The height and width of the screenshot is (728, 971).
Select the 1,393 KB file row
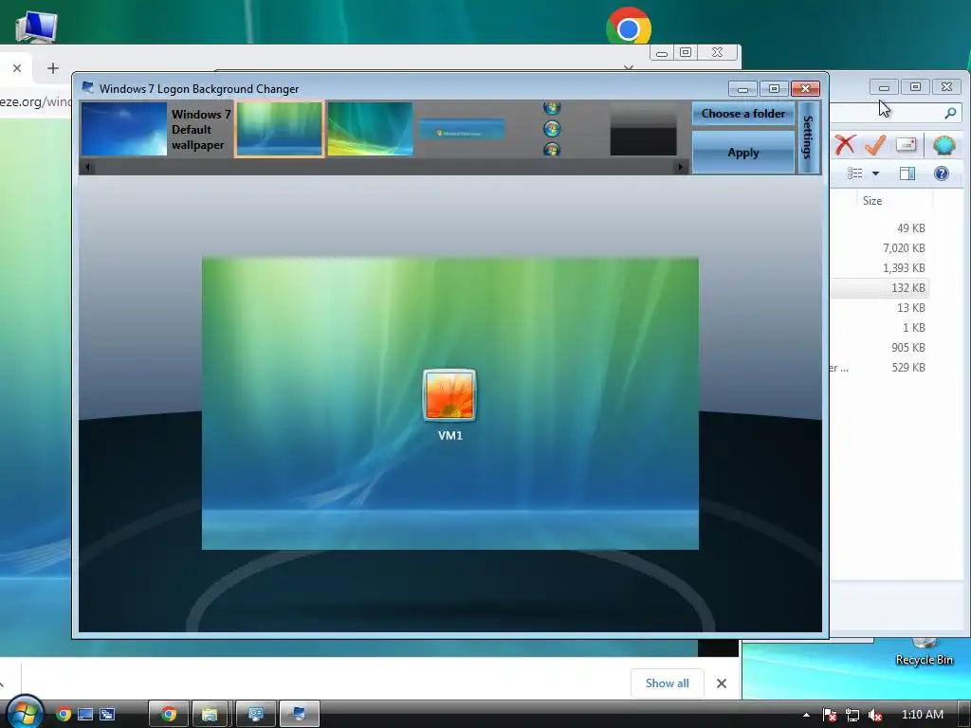[879, 268]
